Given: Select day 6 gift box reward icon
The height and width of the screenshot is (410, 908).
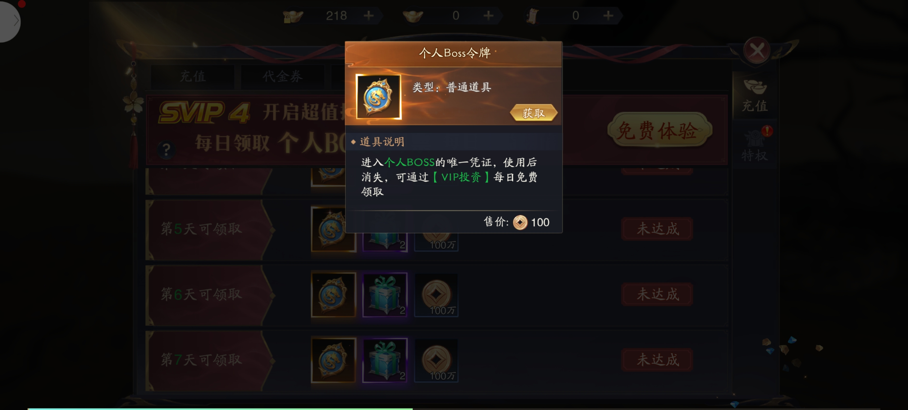Looking at the screenshot, I should [x=385, y=295].
